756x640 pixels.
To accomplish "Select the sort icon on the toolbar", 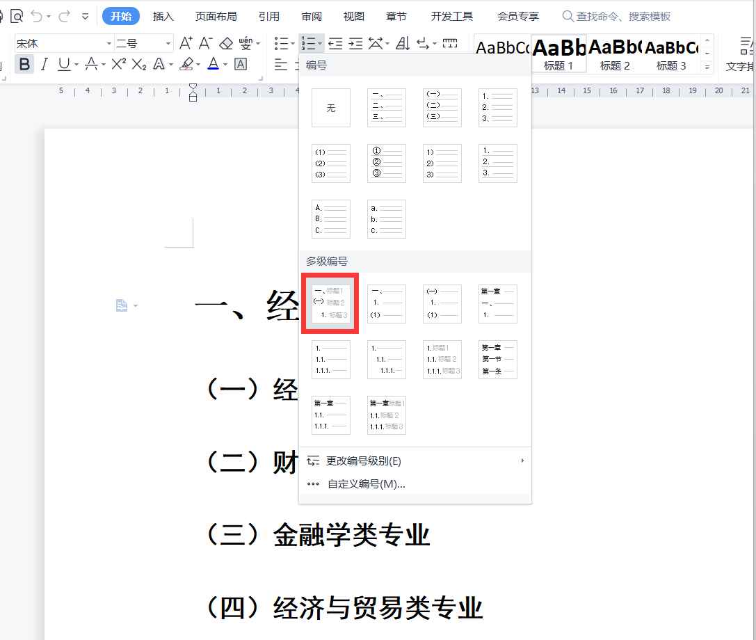I will (403, 43).
